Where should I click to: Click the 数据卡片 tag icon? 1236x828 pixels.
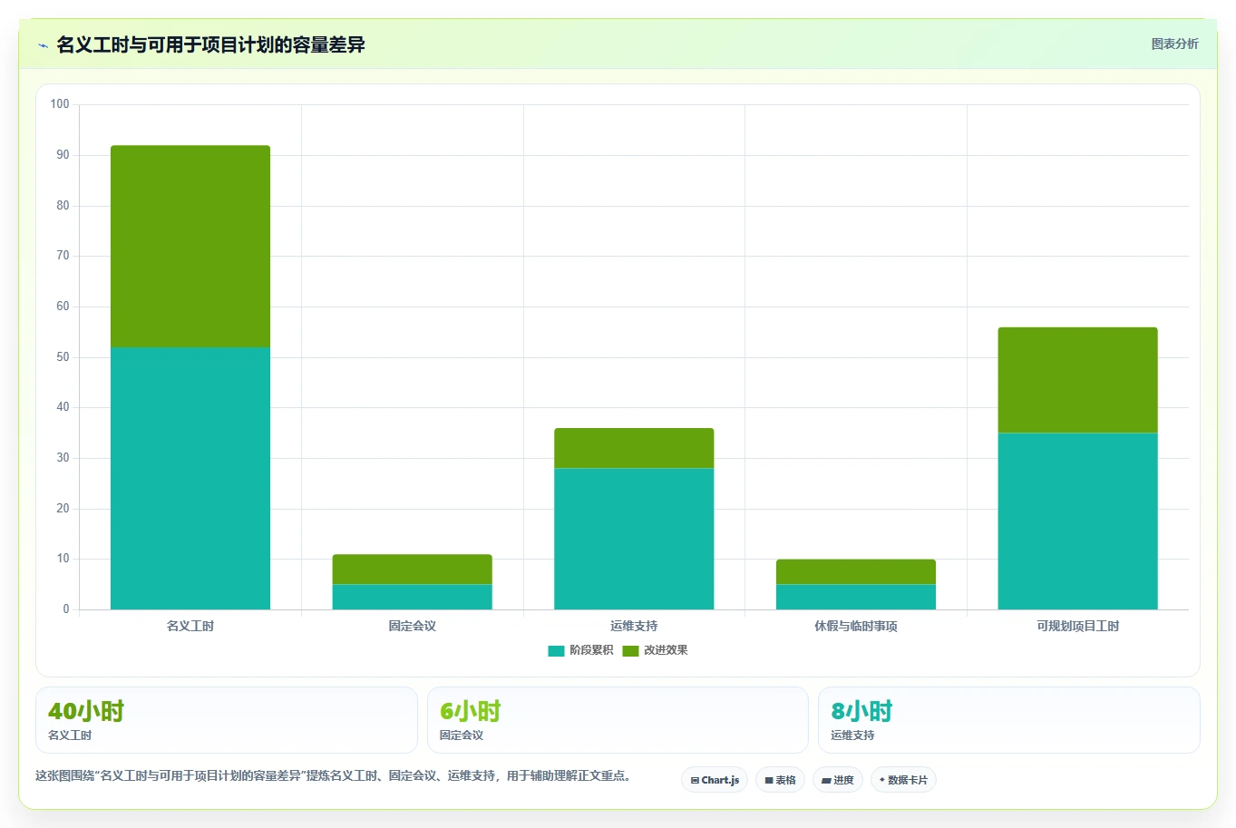coord(881,780)
